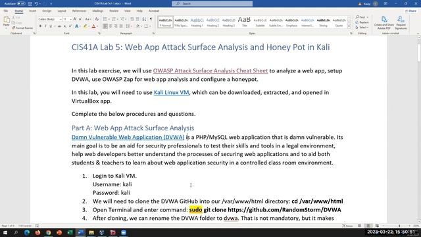Increase paragraph indent
Image resolution: width=421 pixels, height=237 pixels.
point(137,19)
